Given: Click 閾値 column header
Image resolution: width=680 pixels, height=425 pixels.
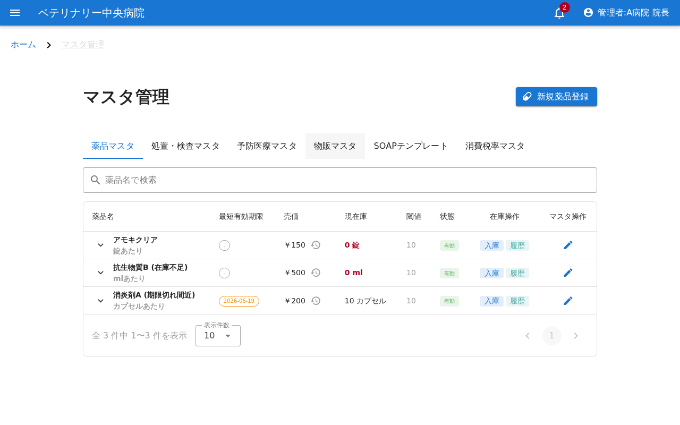Looking at the screenshot, I should coord(414,217).
